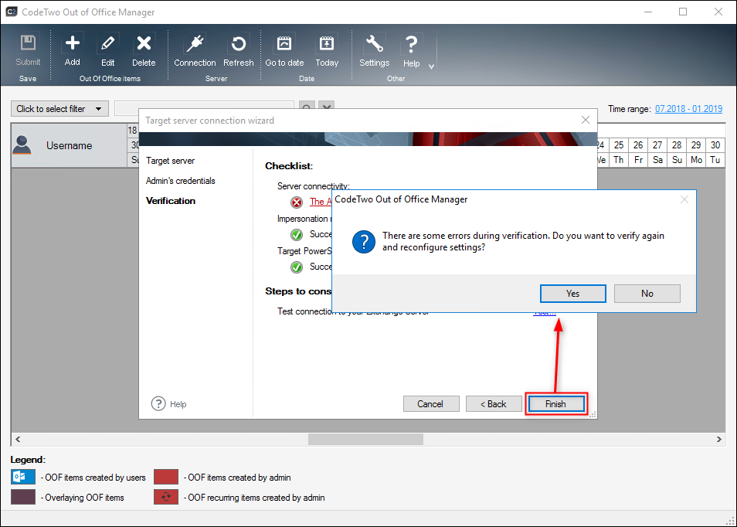Open the red server connectivity error link
The height and width of the screenshot is (527, 737).
(321, 202)
